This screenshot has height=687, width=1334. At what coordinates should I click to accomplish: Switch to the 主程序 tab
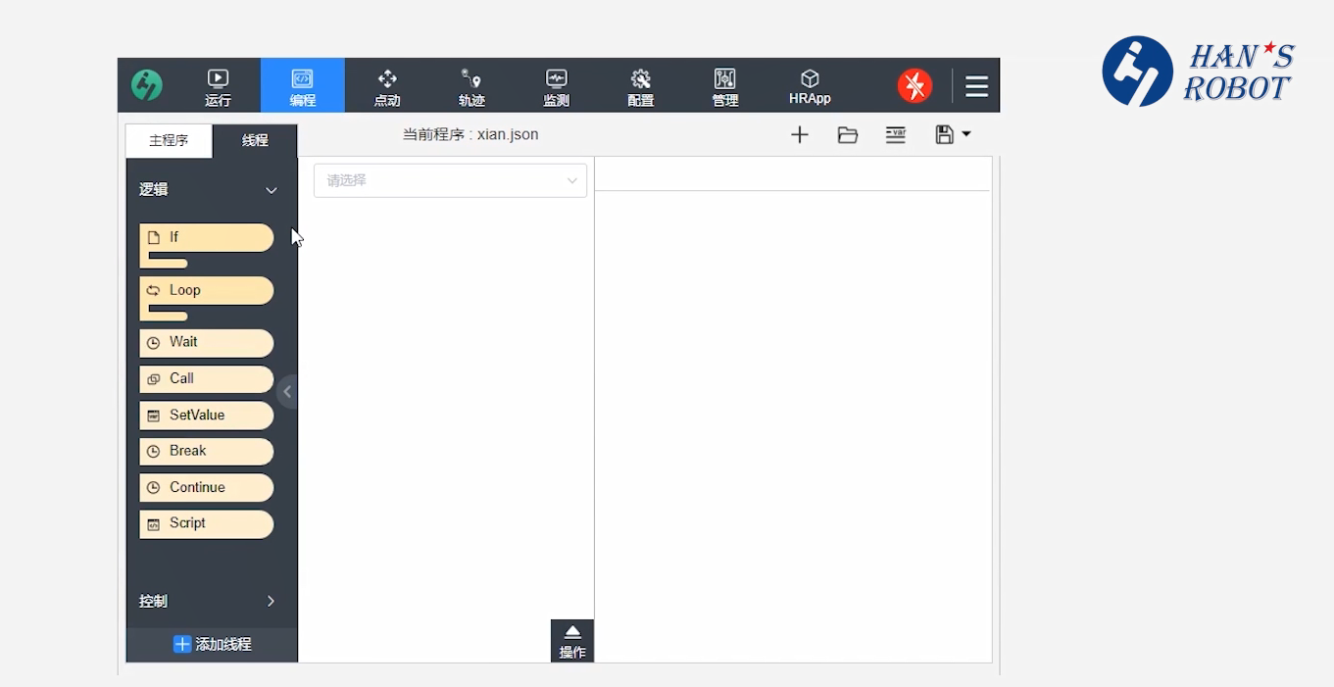pos(169,140)
